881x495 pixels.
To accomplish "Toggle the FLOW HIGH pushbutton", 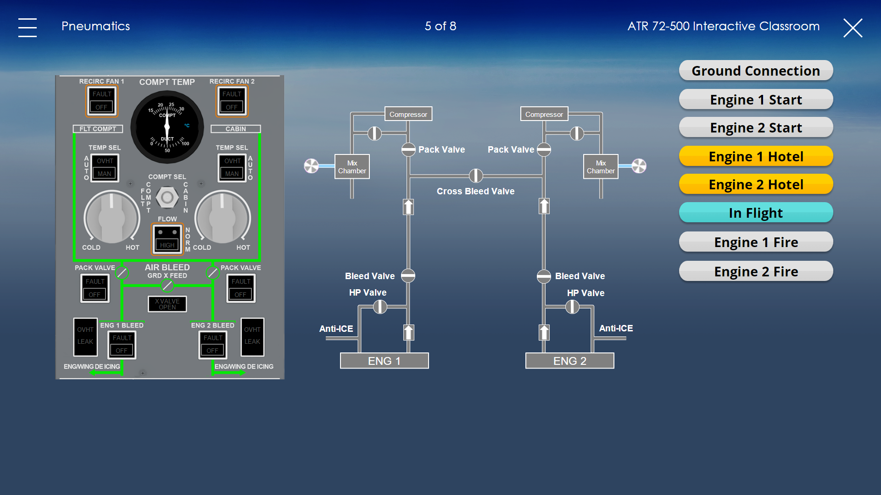I will [167, 239].
